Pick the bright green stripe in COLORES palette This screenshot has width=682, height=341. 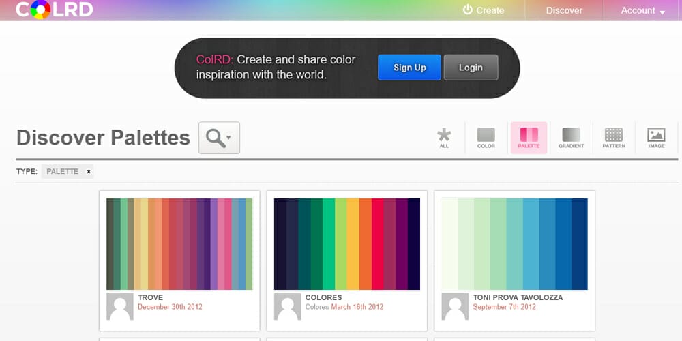[x=329, y=244]
